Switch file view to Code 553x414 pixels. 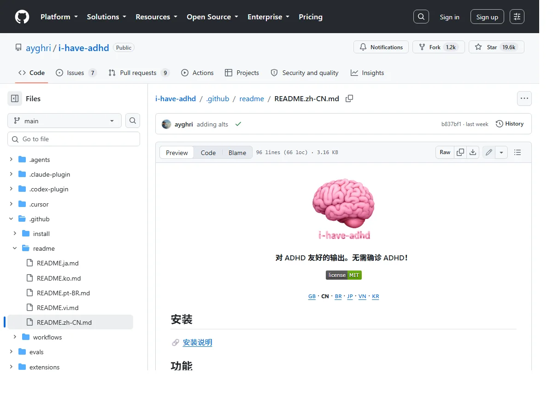coord(208,153)
